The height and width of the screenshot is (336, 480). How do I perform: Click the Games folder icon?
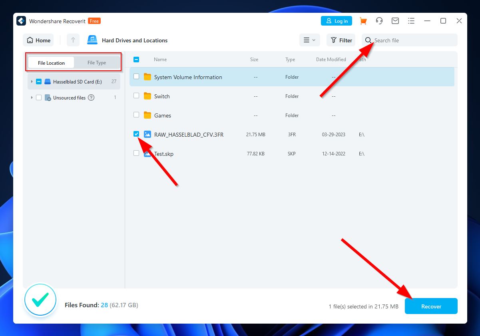point(147,115)
